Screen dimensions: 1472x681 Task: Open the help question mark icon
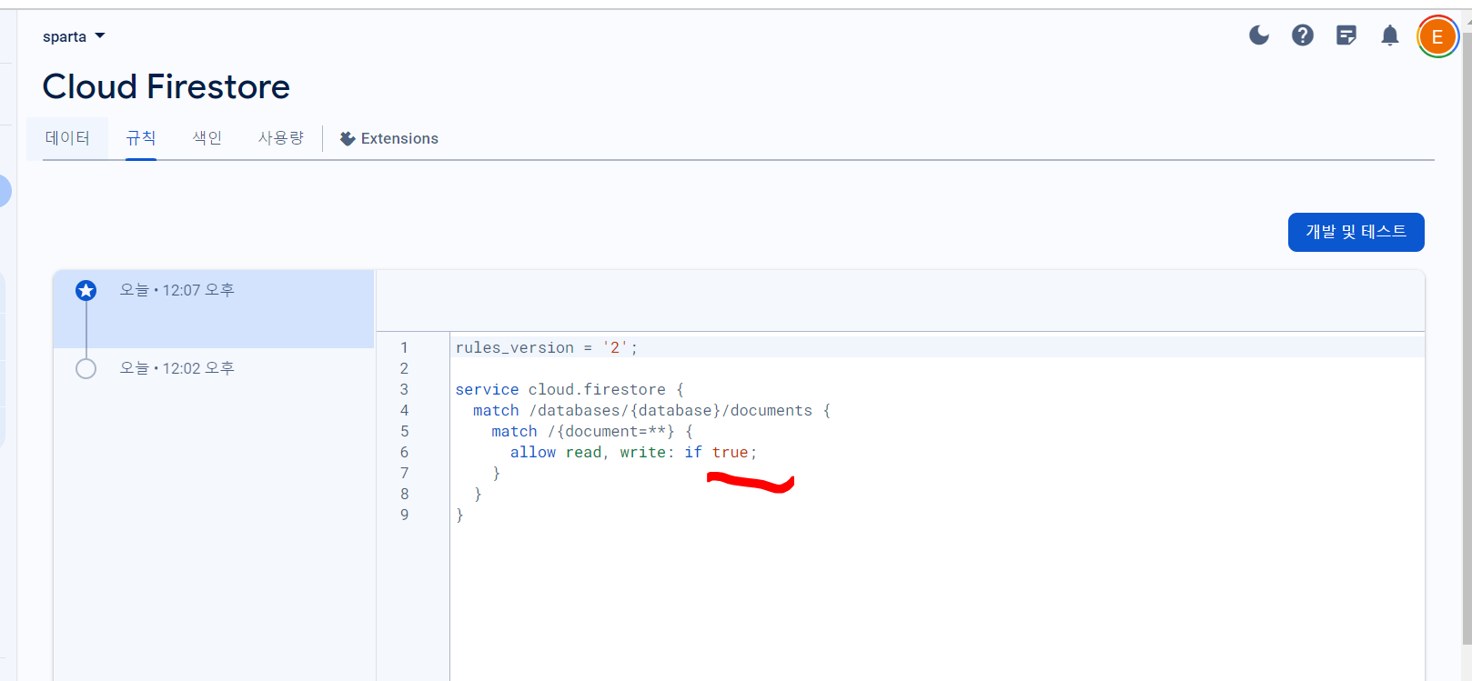(1303, 35)
